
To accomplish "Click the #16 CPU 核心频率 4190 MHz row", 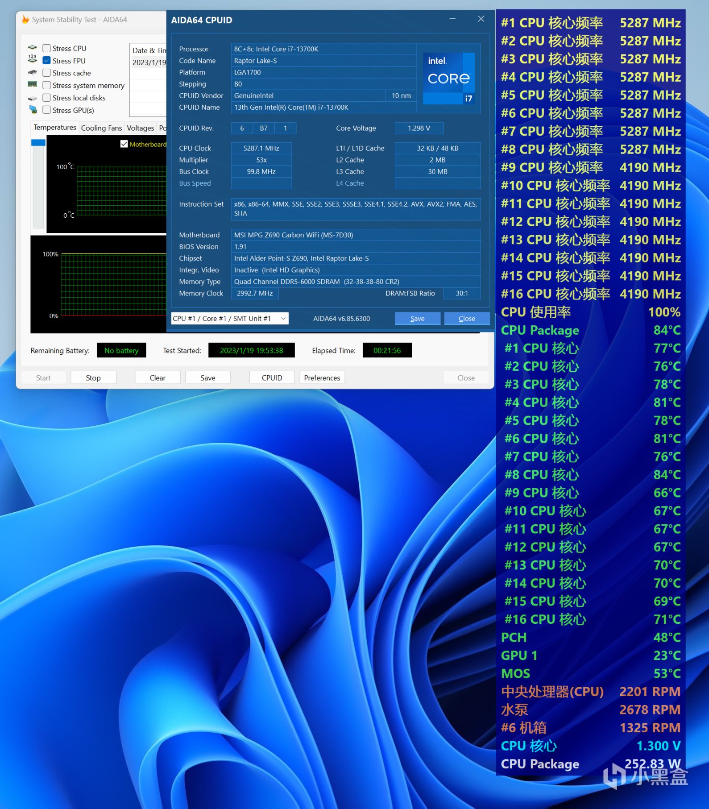I will (x=591, y=294).
